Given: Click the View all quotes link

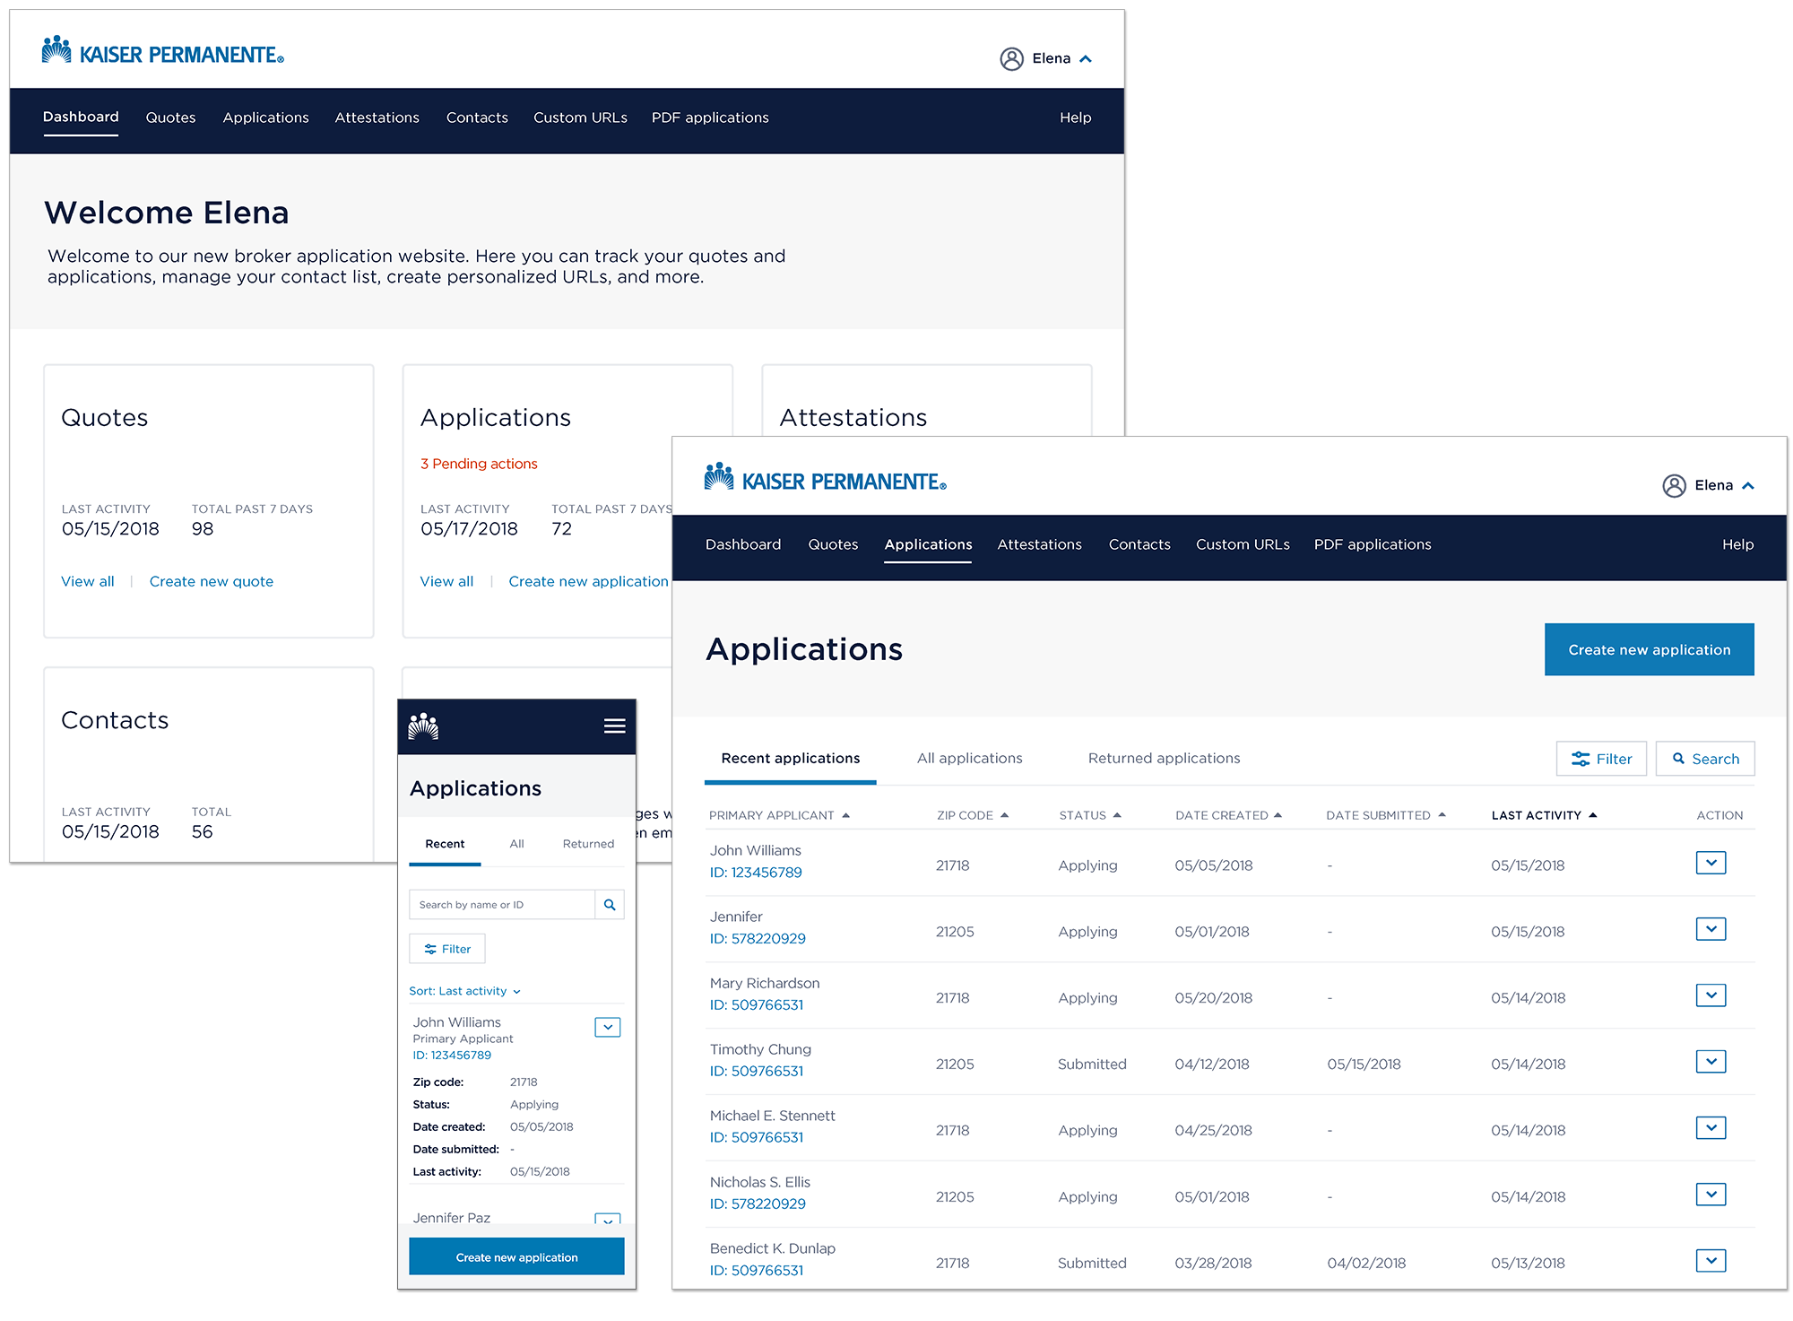Looking at the screenshot, I should click(87, 581).
